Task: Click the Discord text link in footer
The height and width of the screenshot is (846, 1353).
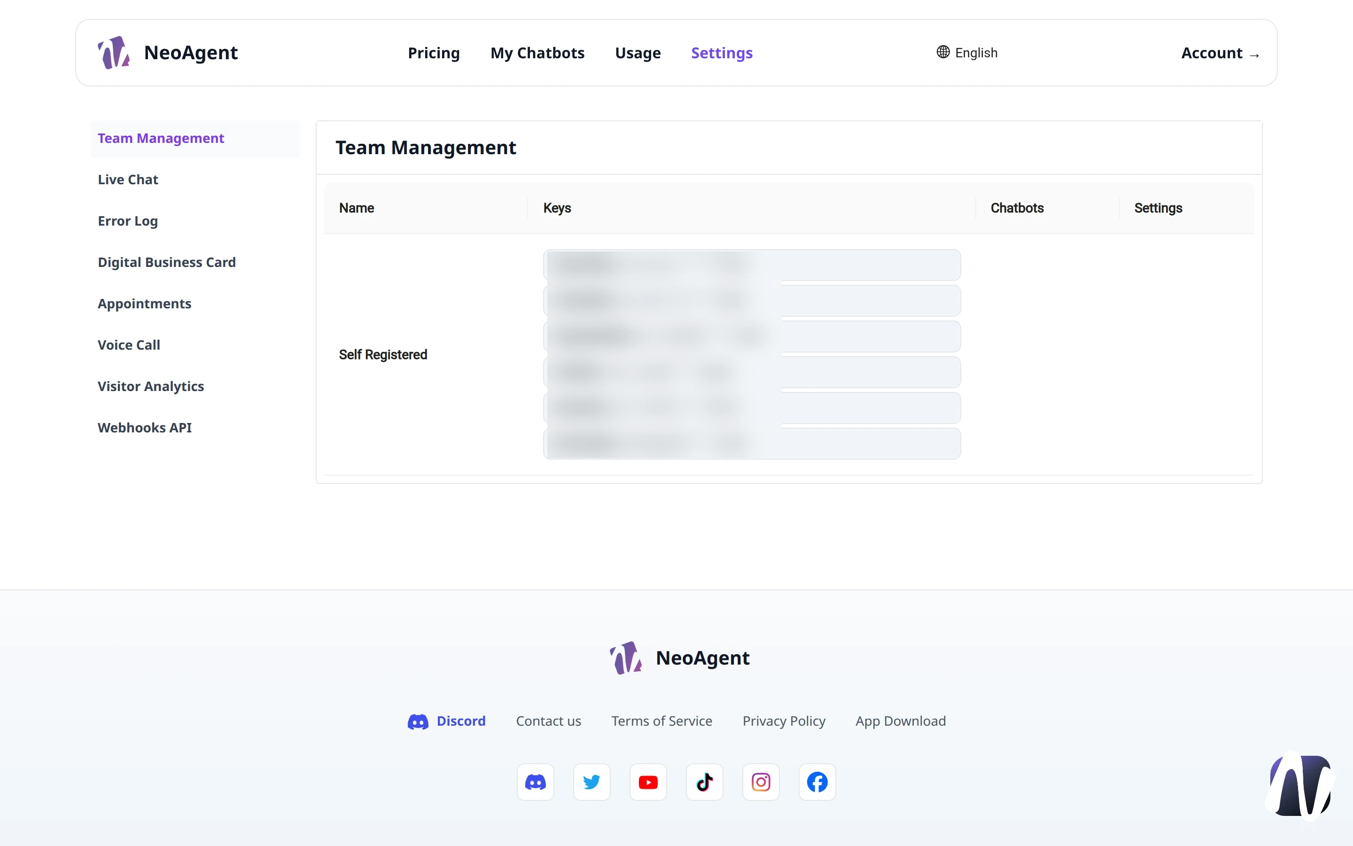Action: 461,721
